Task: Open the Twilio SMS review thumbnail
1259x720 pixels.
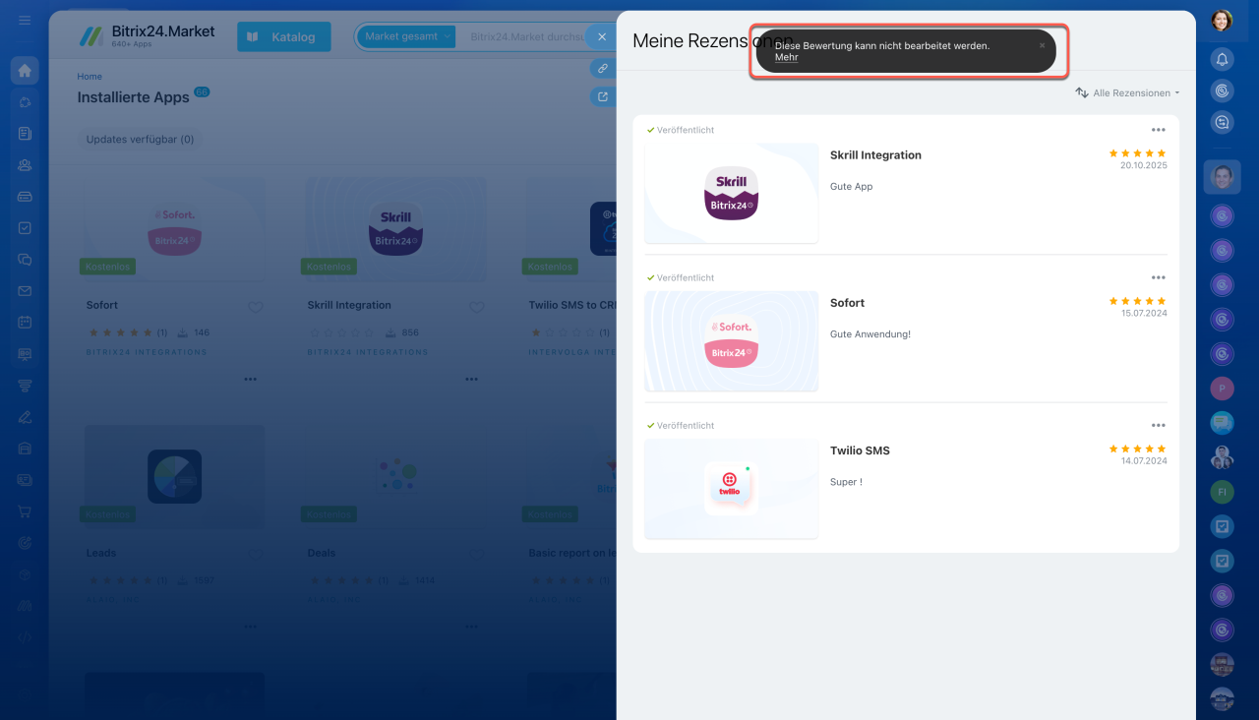Action: [732, 489]
